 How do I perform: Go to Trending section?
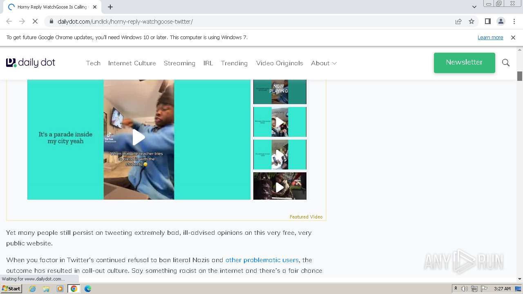234,63
